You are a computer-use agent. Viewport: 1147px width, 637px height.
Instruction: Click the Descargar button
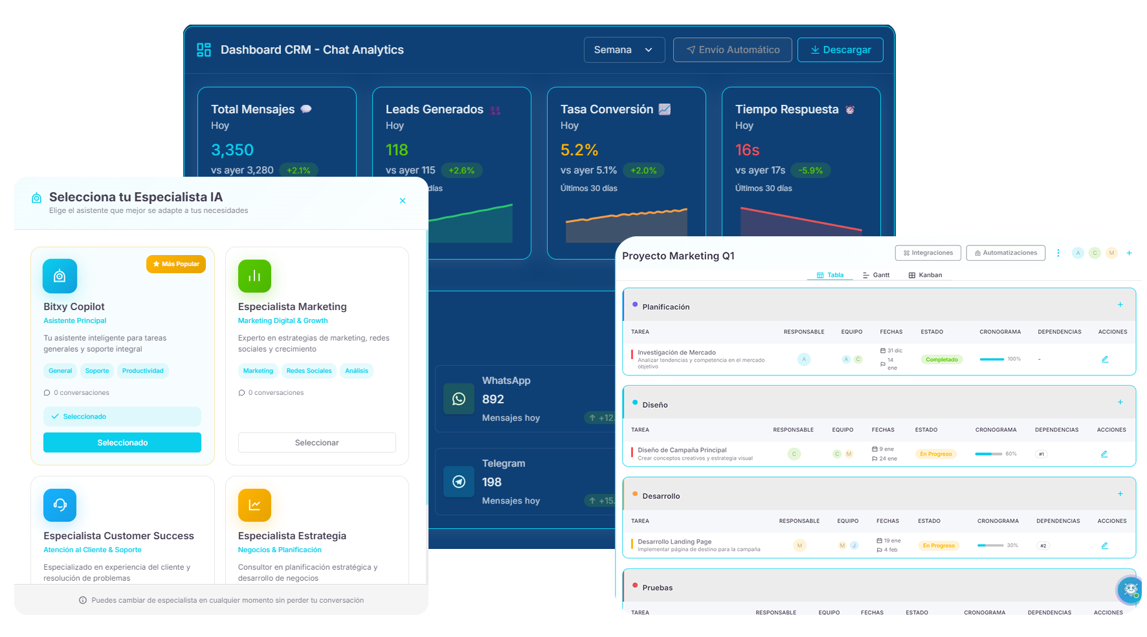[840, 50]
